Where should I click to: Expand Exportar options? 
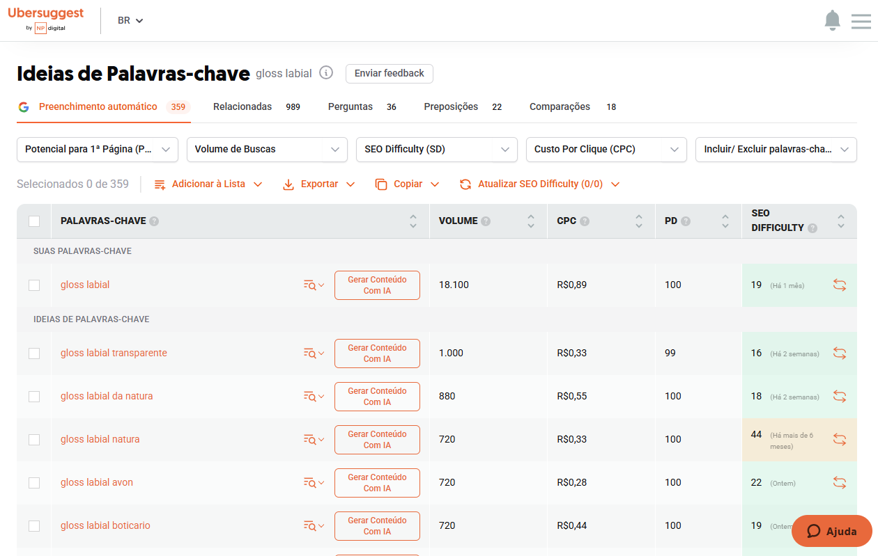pos(319,184)
